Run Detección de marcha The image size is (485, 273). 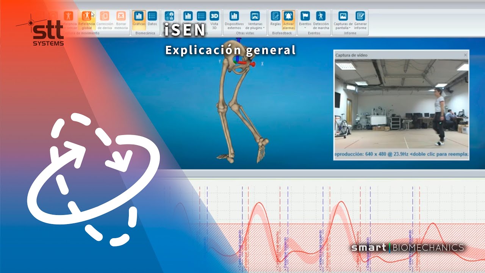pyautogui.click(x=321, y=20)
